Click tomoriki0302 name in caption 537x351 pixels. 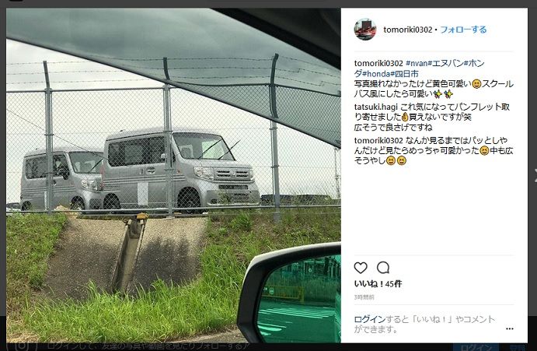(378, 64)
